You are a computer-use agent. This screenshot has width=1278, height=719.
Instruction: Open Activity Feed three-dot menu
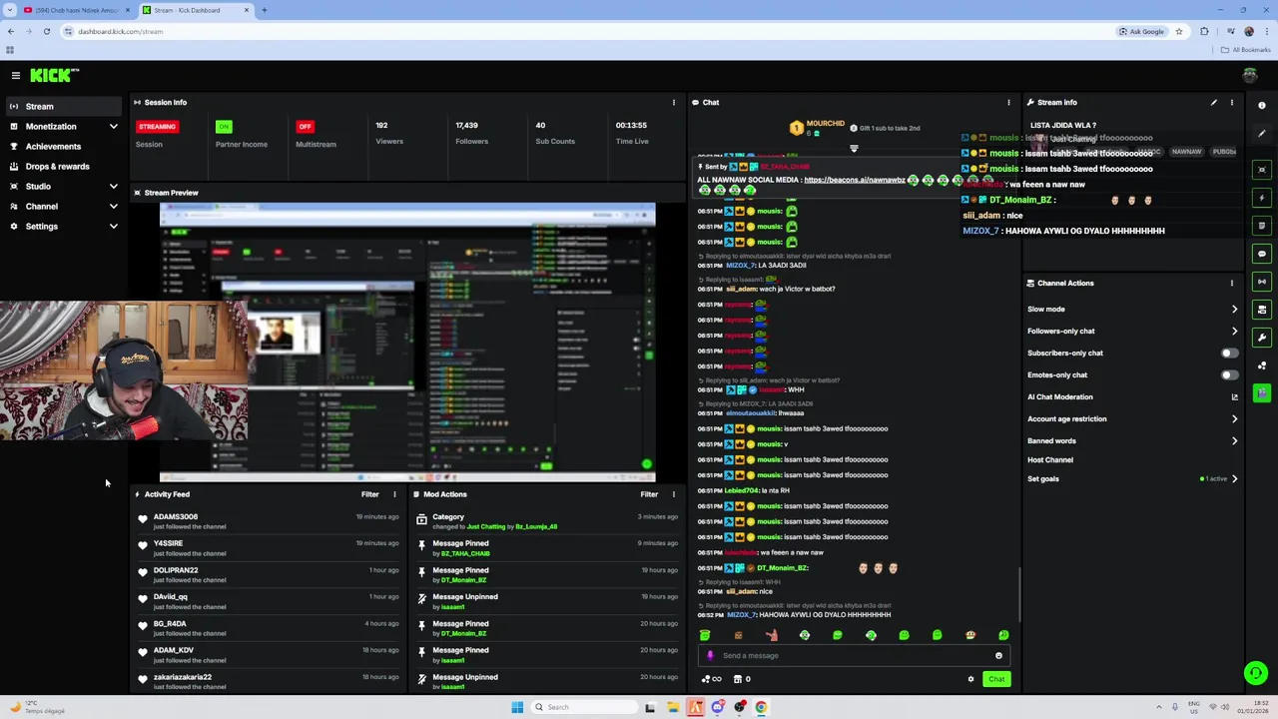click(394, 494)
